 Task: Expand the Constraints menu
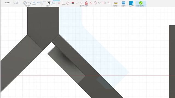click(x=84, y=6)
